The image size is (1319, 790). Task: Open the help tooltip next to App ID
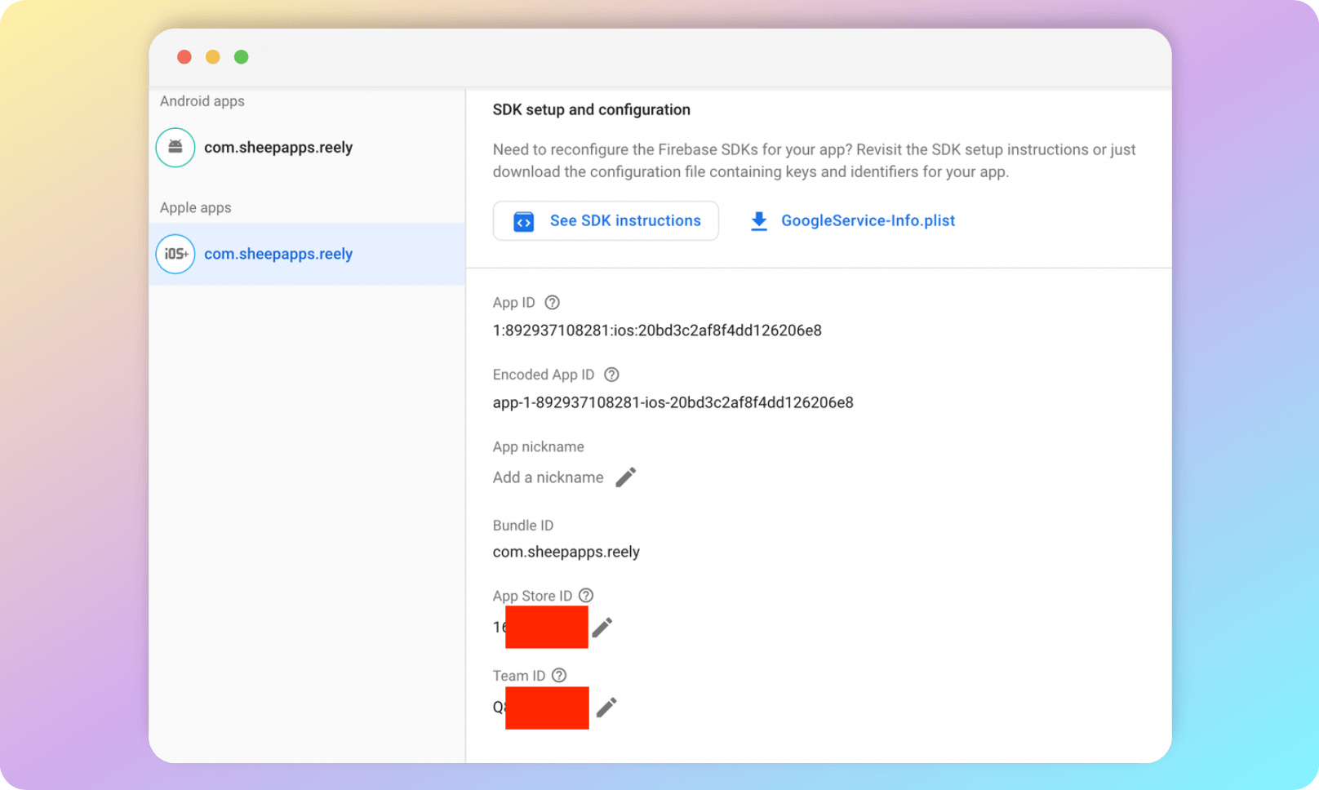[x=553, y=303]
